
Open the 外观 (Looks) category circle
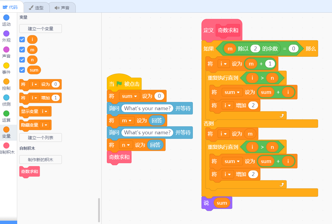pos(6,34)
